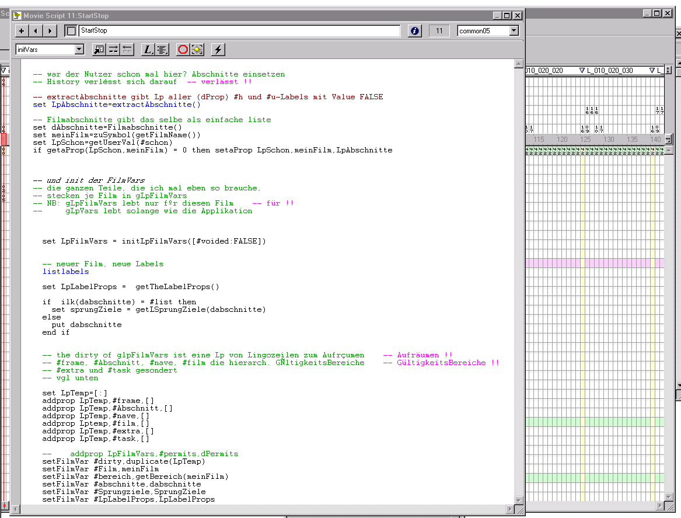Create a new script with the plus button
Screen dimensions: 681x518
(x=22, y=31)
